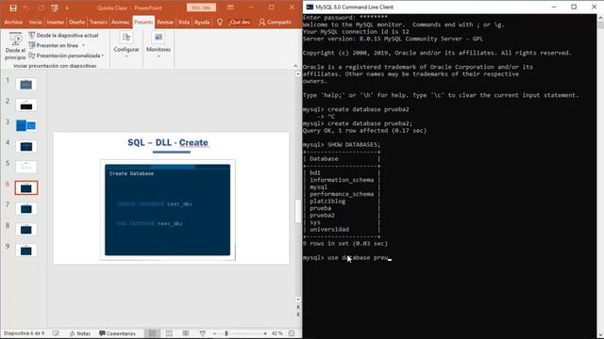This screenshot has height=339, width=604.
Task: Select slide 5 thumbnail
Action: [x=26, y=168]
